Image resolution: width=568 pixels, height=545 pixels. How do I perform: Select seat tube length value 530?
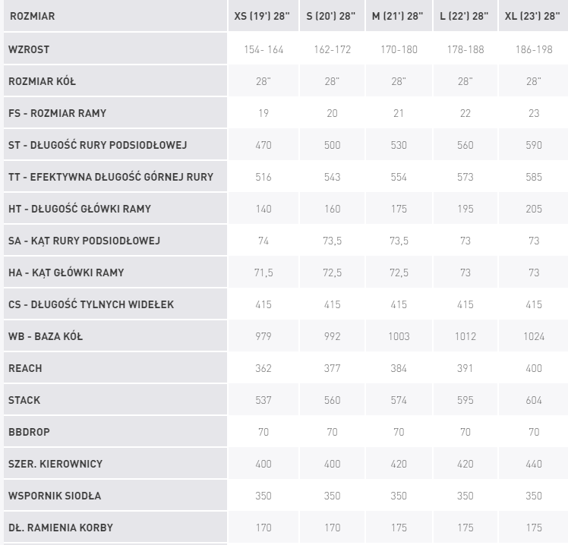399,145
